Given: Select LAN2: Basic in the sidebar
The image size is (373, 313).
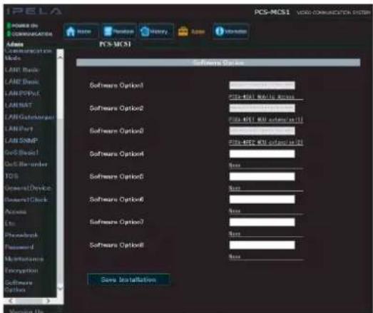Looking at the screenshot, I should [x=21, y=82].
